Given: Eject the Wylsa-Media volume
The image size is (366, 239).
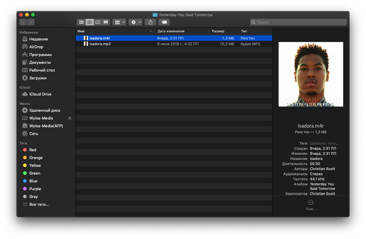Looking at the screenshot, I should tap(70, 118).
